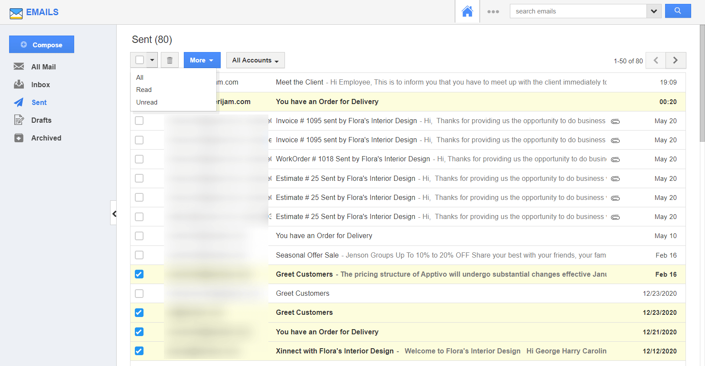Viewport: 705px width, 366px height.
Task: Uncheck the Xinnect with Flora's Interior Design checkbox
Action: (x=139, y=351)
